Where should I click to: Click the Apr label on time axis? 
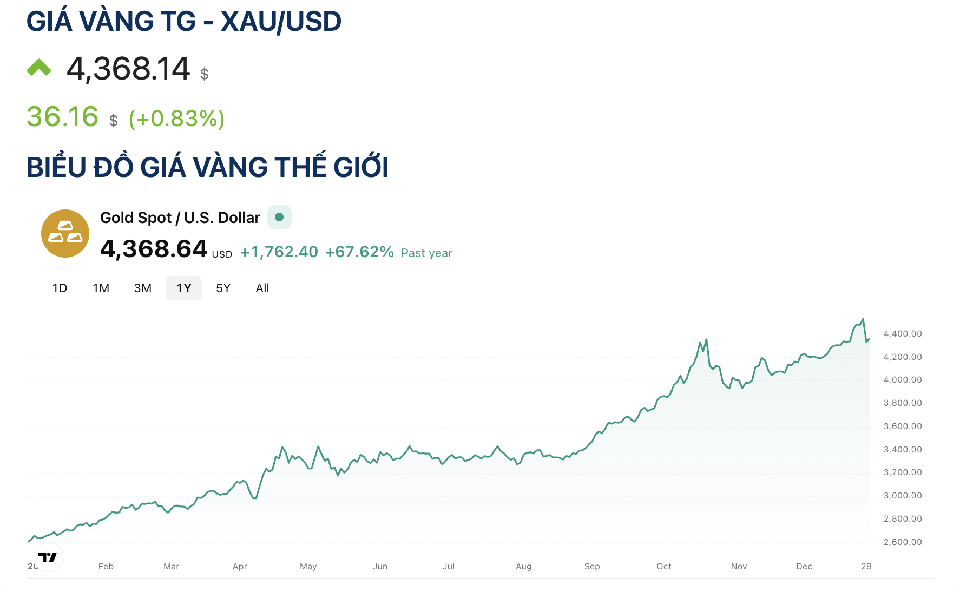tap(240, 566)
